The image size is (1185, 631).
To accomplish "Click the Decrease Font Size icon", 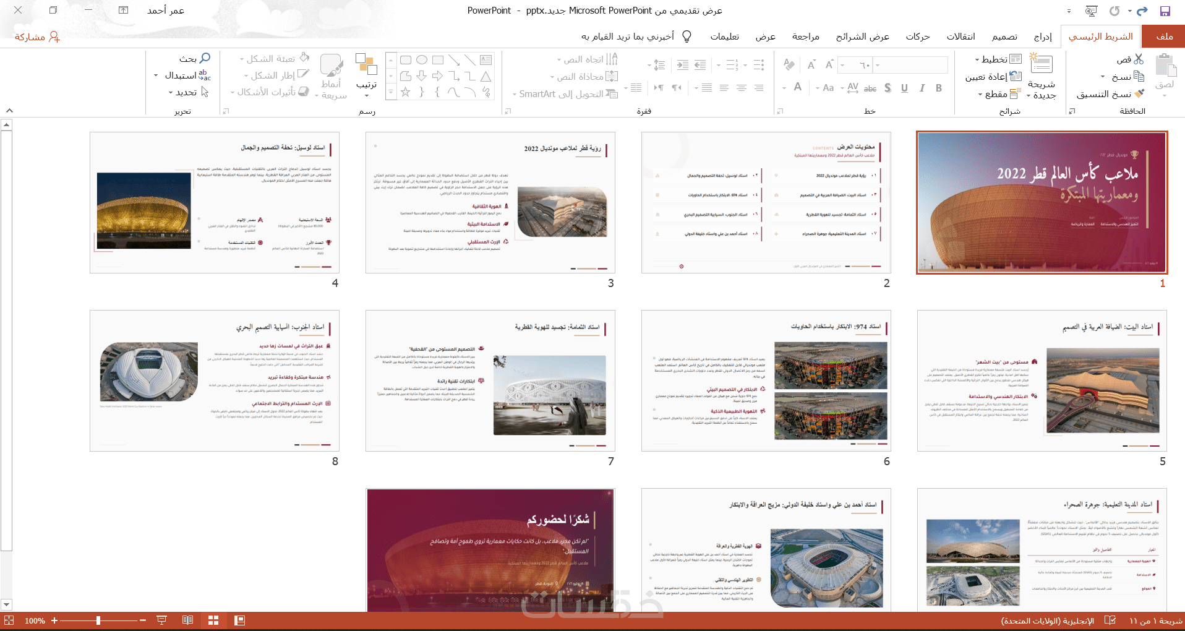I will coord(811,64).
